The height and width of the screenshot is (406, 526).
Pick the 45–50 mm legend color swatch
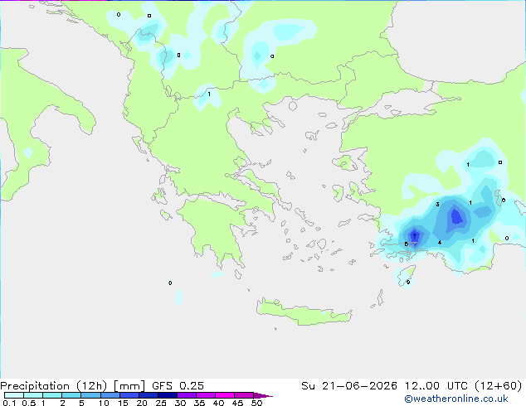[244, 395]
